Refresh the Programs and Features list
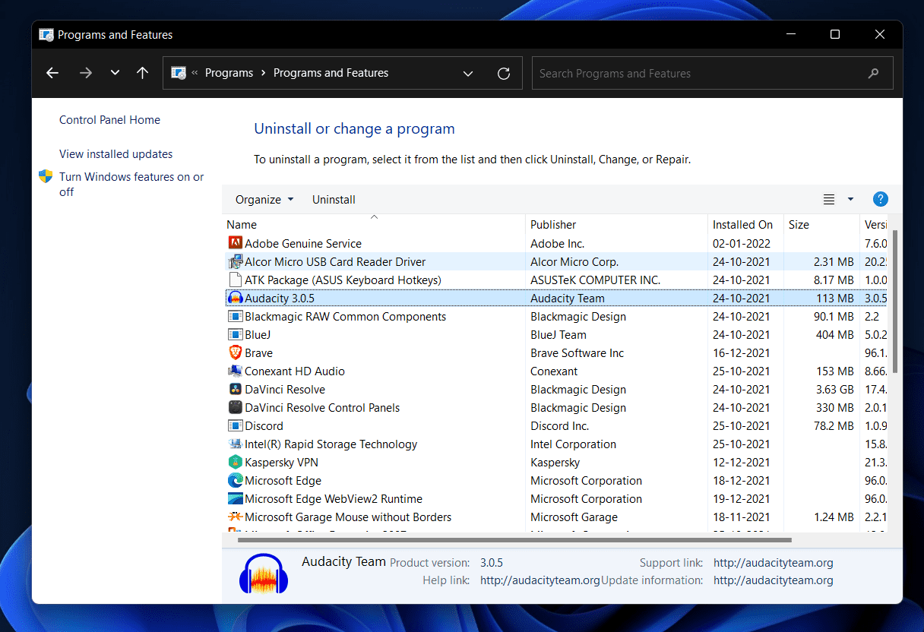The width and height of the screenshot is (924, 632). tap(503, 74)
